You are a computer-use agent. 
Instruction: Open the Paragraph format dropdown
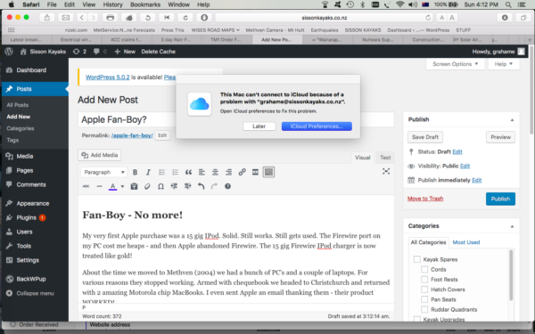pyautogui.click(x=103, y=172)
